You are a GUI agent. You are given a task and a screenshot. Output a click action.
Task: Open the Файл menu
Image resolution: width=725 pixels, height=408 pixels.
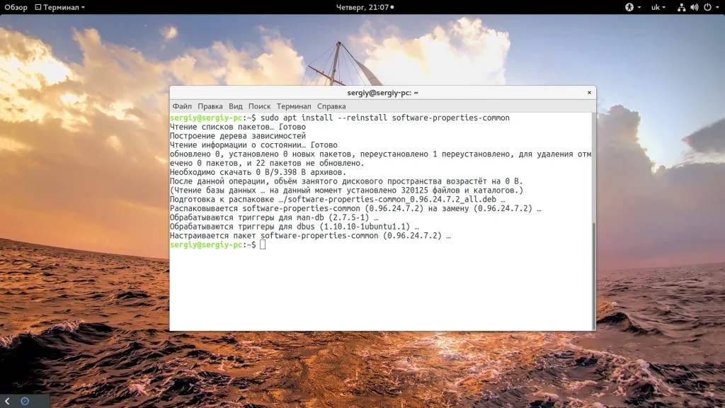point(182,106)
